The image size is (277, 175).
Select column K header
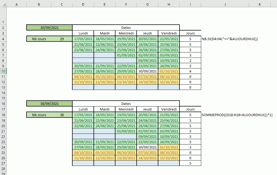pyautogui.click(x=260, y=4)
